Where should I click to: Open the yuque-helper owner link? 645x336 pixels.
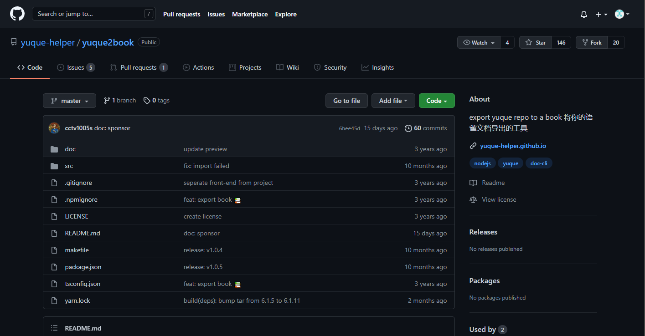(48, 42)
